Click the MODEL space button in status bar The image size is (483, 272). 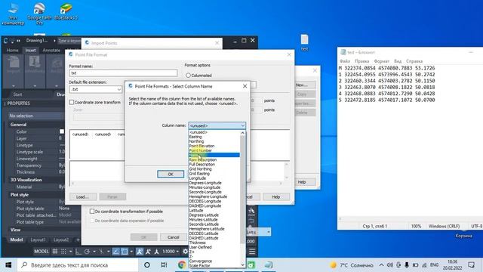click(42, 252)
